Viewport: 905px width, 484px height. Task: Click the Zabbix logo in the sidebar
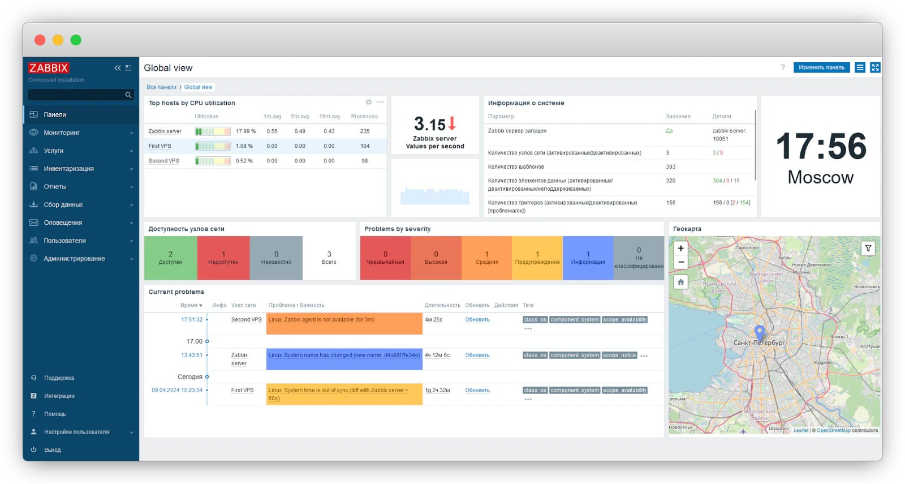point(49,68)
